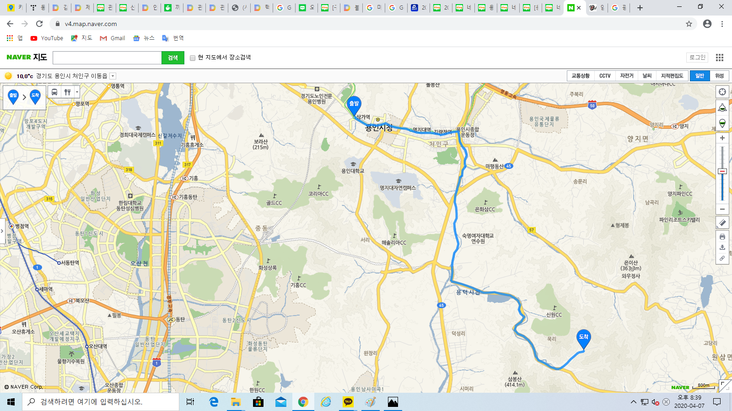The image size is (732, 411).
Task: Copy the map URL link icon
Action: (x=722, y=258)
